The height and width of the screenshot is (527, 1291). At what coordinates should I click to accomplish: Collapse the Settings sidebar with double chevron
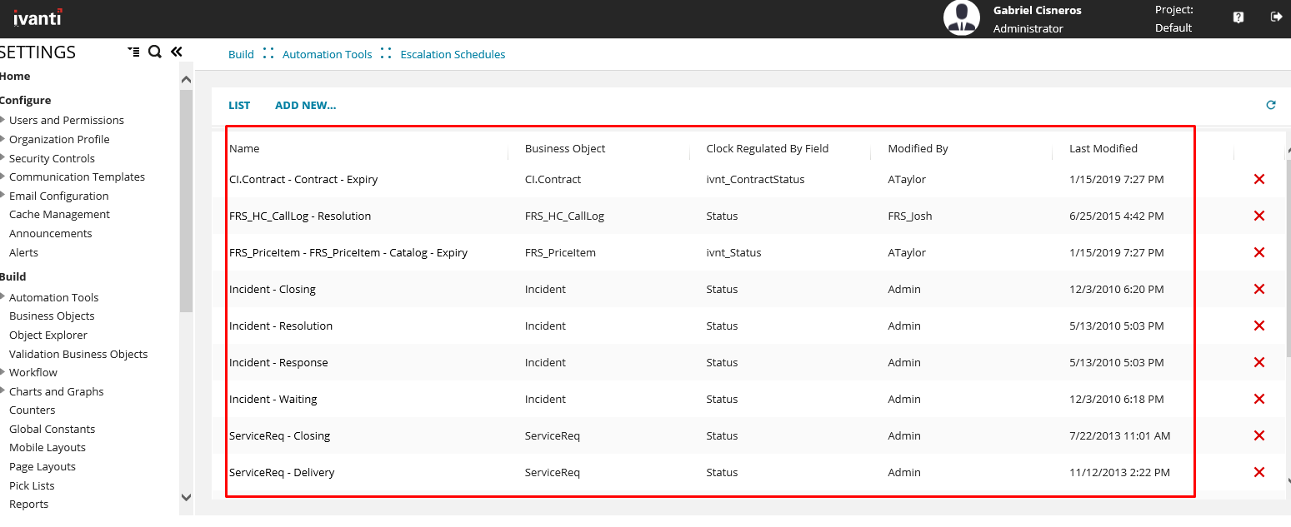click(x=176, y=52)
